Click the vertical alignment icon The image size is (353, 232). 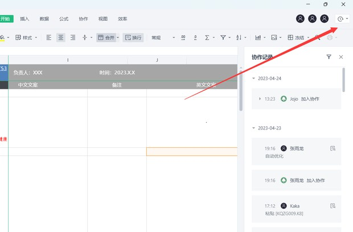85,38
